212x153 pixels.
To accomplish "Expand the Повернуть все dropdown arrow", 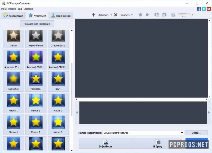I will coord(192,15).
